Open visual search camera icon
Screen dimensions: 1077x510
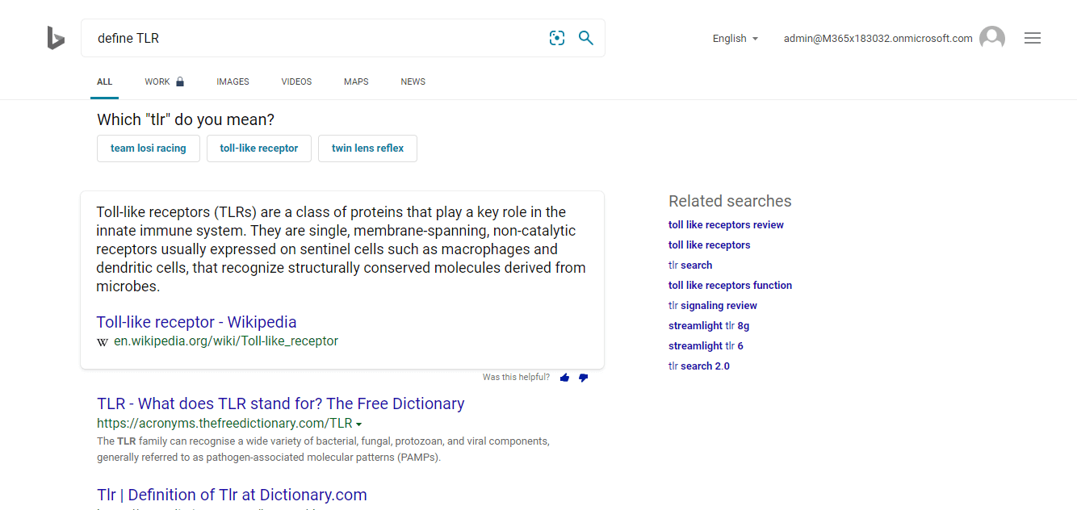click(x=557, y=38)
